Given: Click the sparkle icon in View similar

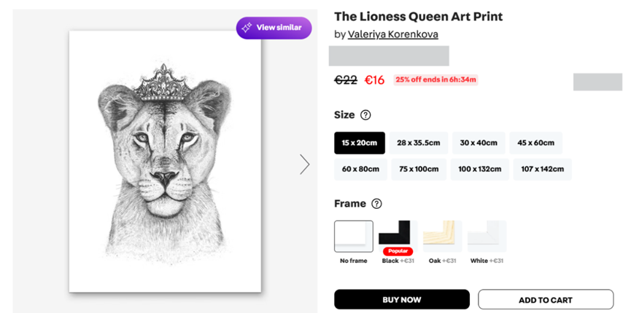Looking at the screenshot, I should (x=247, y=28).
